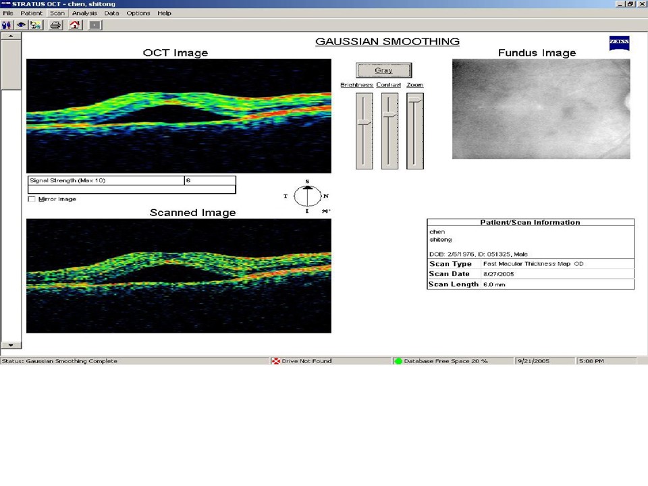This screenshot has width=648, height=486.
Task: Open the Analysis menu
Action: pyautogui.click(x=84, y=13)
